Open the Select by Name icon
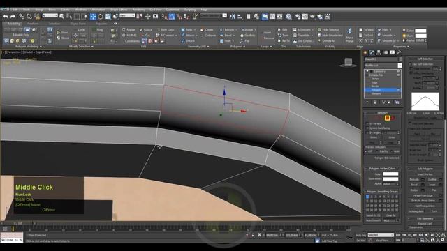 click(x=69, y=17)
